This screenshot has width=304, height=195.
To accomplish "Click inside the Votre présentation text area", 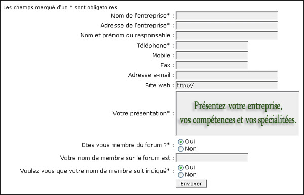I will (x=237, y=113).
